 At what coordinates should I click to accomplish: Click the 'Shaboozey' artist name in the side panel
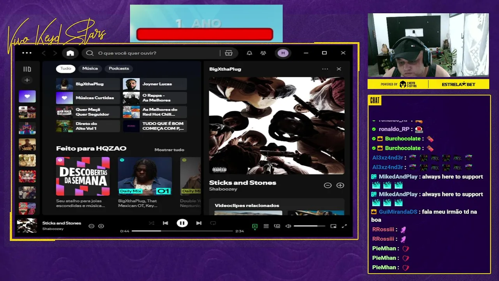click(222, 189)
